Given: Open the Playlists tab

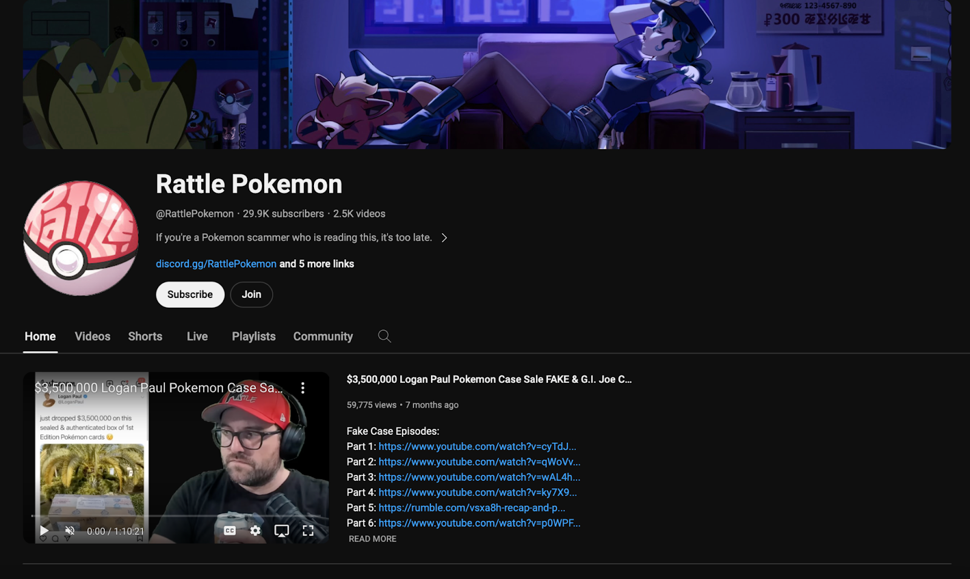Looking at the screenshot, I should click(x=254, y=336).
